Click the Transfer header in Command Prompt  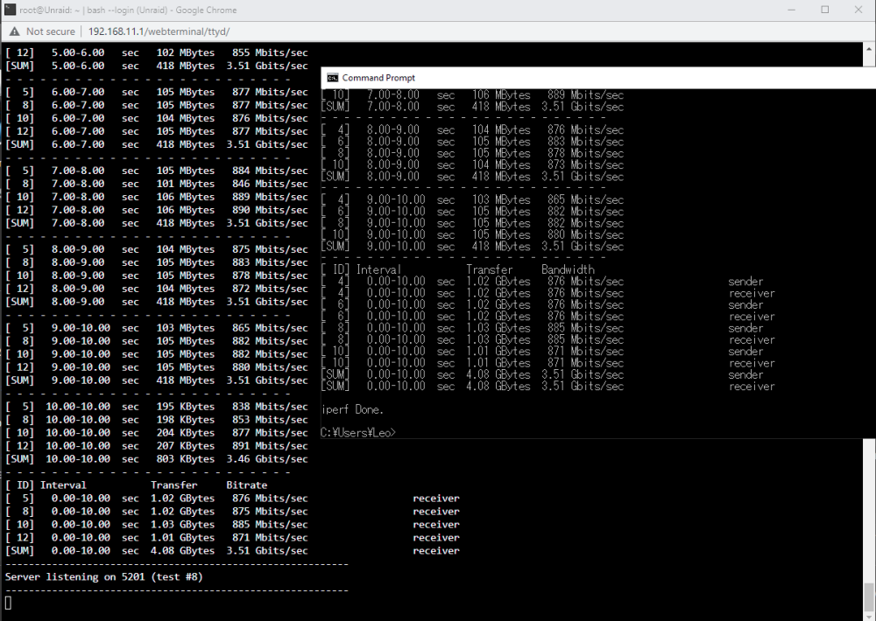tap(490, 269)
